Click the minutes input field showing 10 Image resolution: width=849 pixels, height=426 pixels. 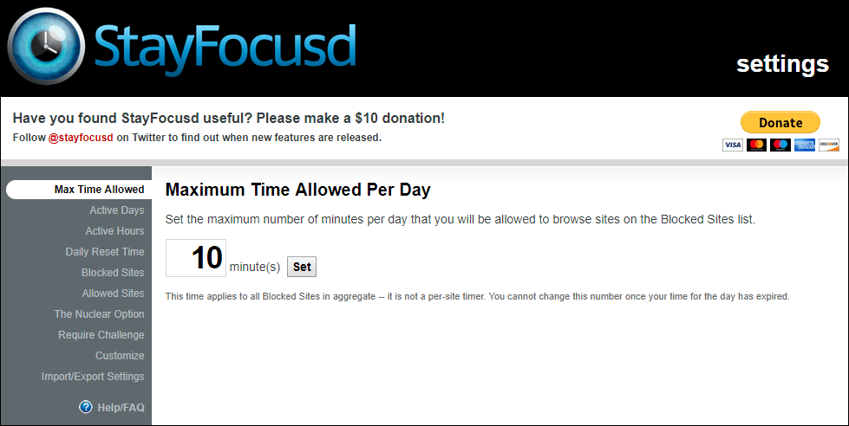pyautogui.click(x=196, y=258)
